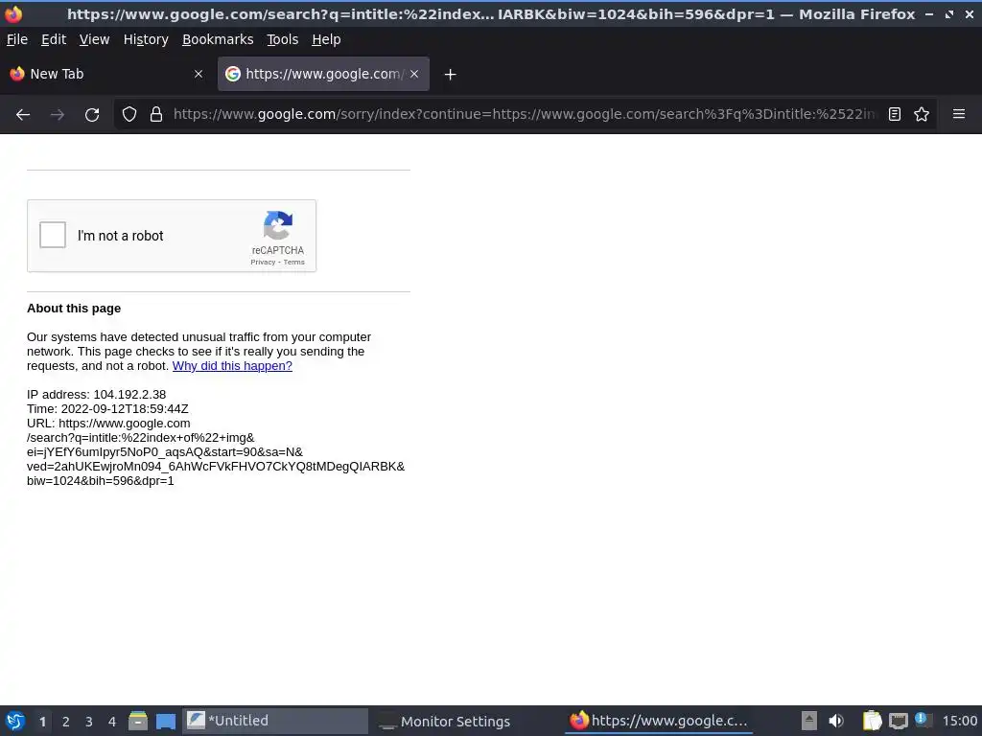Go back to the previous page

[23, 115]
